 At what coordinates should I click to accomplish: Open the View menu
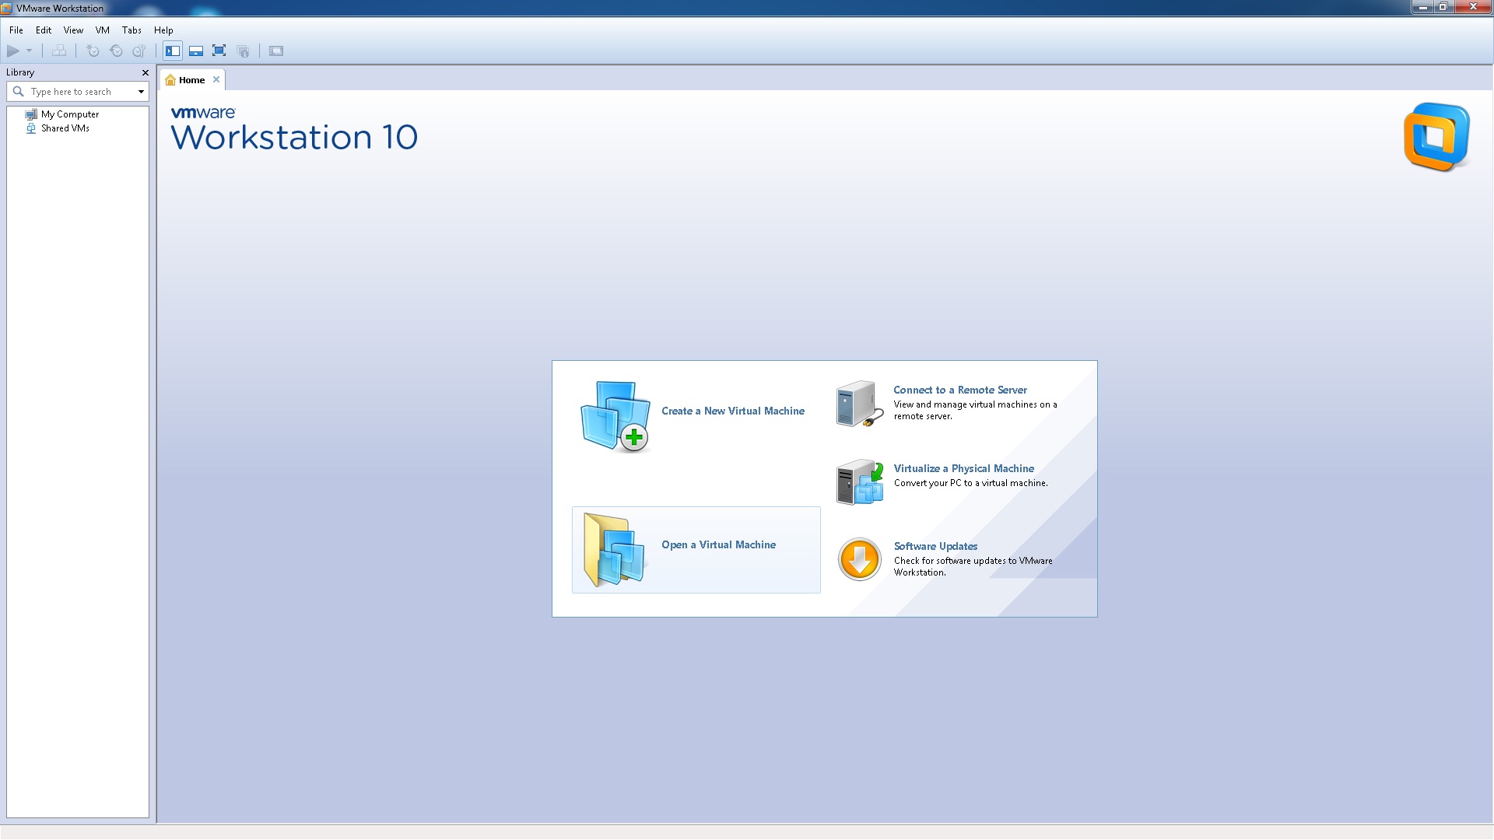pyautogui.click(x=73, y=30)
